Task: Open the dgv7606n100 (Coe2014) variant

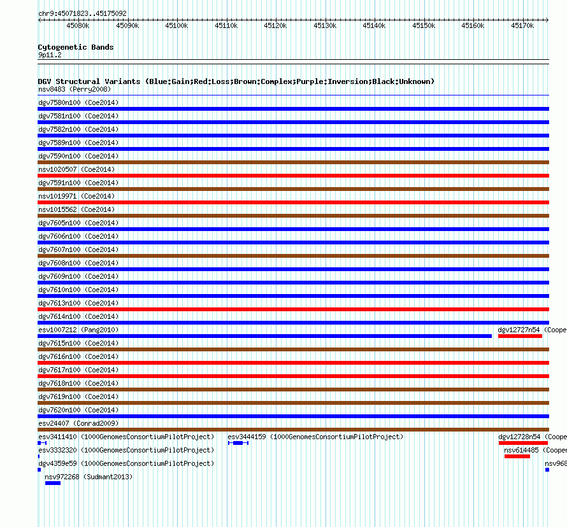Action: pos(78,236)
